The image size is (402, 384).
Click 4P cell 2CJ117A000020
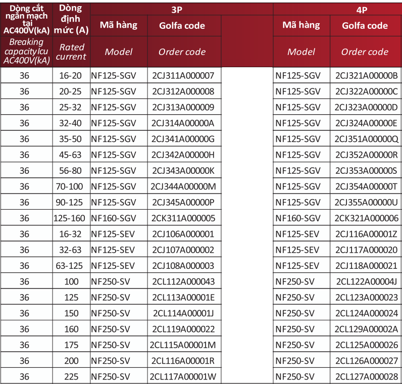(x=366, y=250)
